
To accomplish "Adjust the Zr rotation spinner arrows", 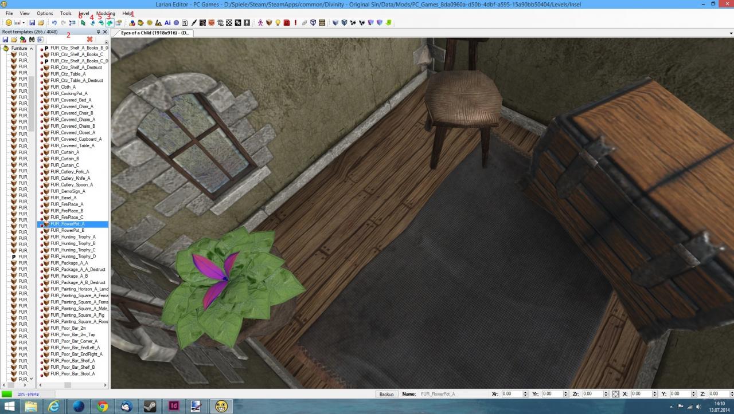I will point(606,394).
